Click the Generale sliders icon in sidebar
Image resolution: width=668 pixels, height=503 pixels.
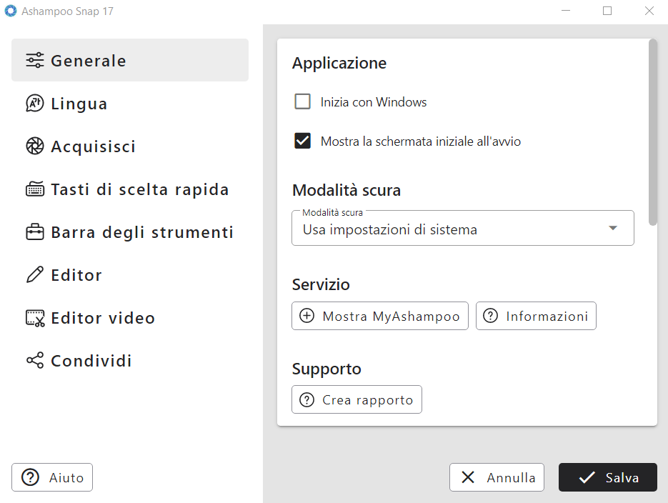[x=34, y=61]
